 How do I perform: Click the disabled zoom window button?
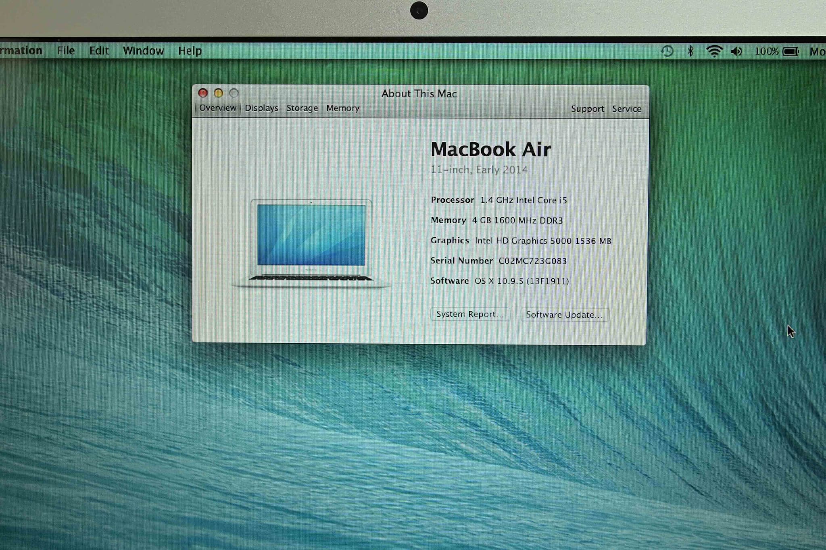(234, 93)
